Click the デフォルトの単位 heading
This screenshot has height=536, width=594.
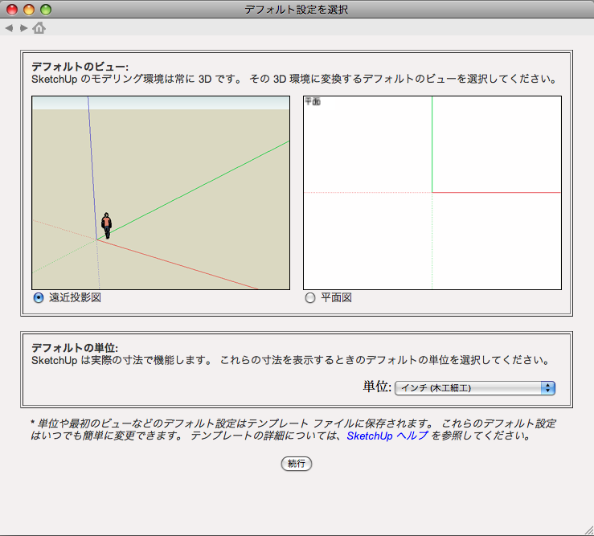(x=75, y=348)
